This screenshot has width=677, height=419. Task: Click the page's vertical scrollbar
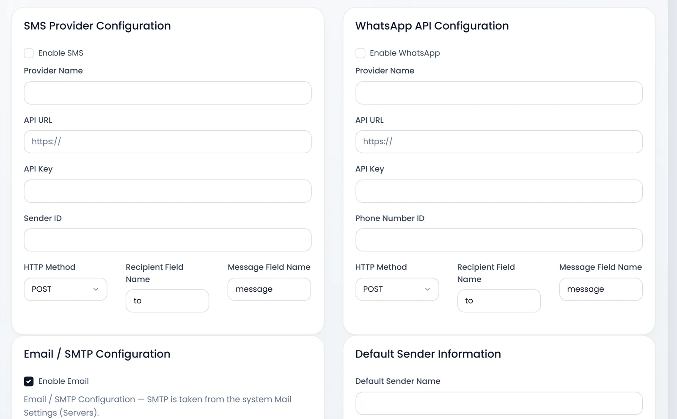(672, 209)
